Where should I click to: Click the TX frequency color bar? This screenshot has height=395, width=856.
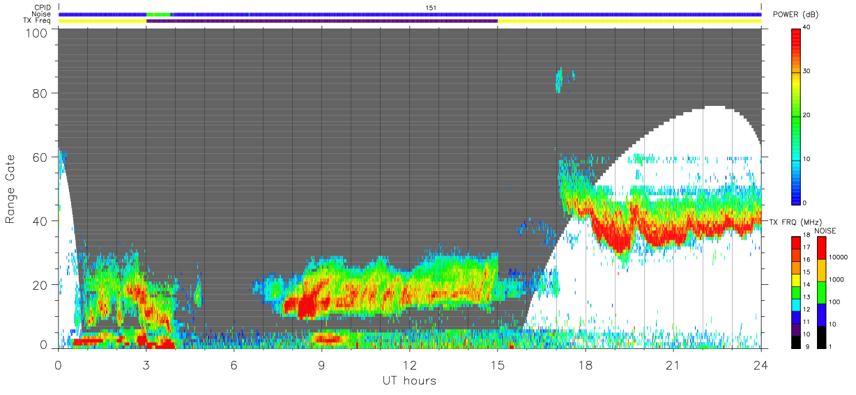click(795, 292)
